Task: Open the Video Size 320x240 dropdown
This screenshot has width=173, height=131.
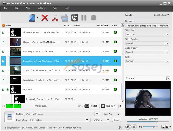Action: (x=147, y=34)
